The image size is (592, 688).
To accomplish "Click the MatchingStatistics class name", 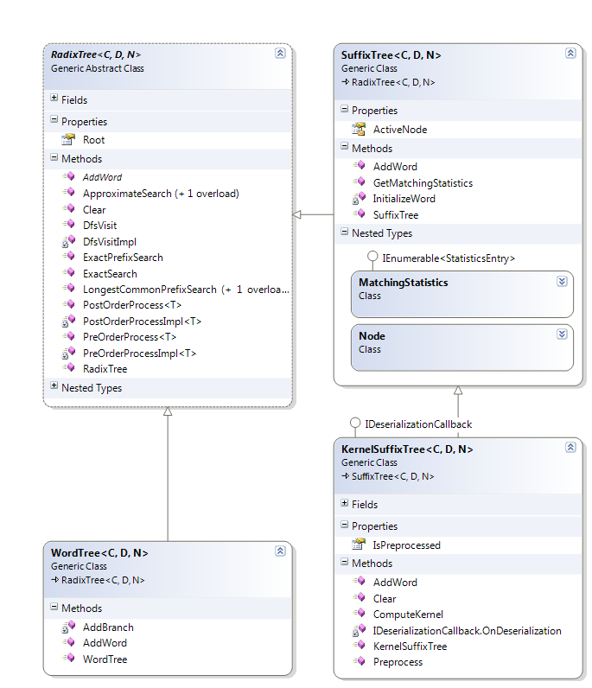I will [404, 283].
